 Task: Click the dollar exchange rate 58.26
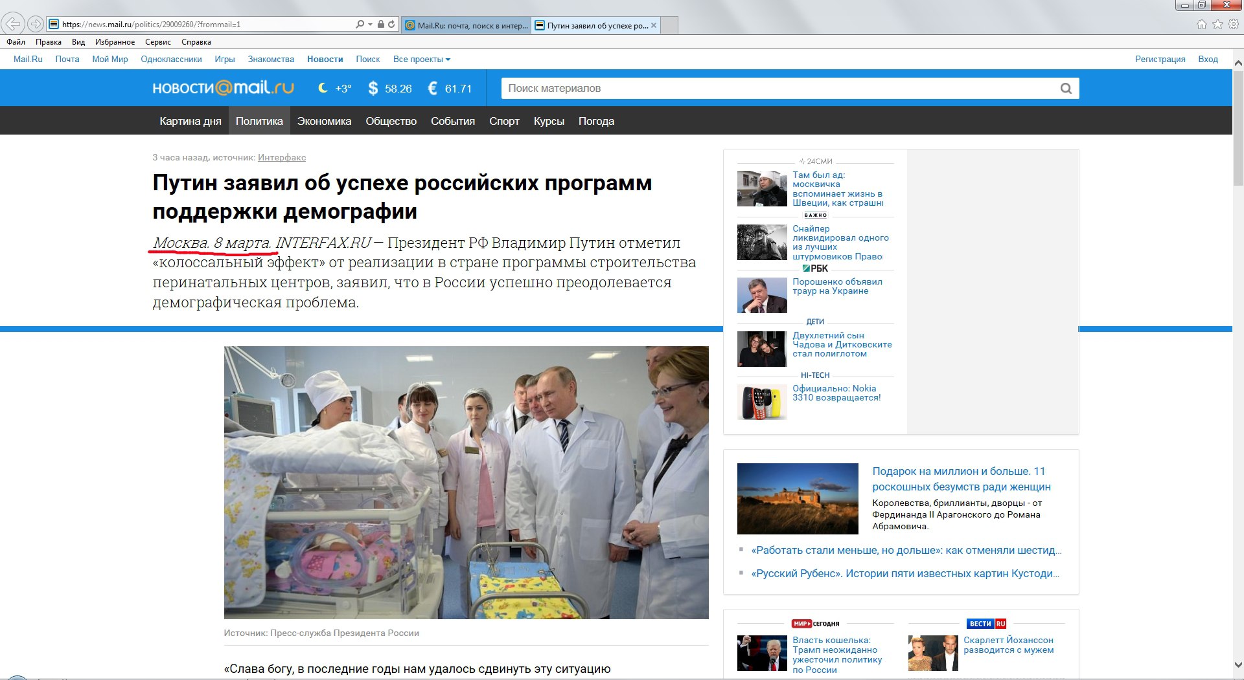point(390,89)
